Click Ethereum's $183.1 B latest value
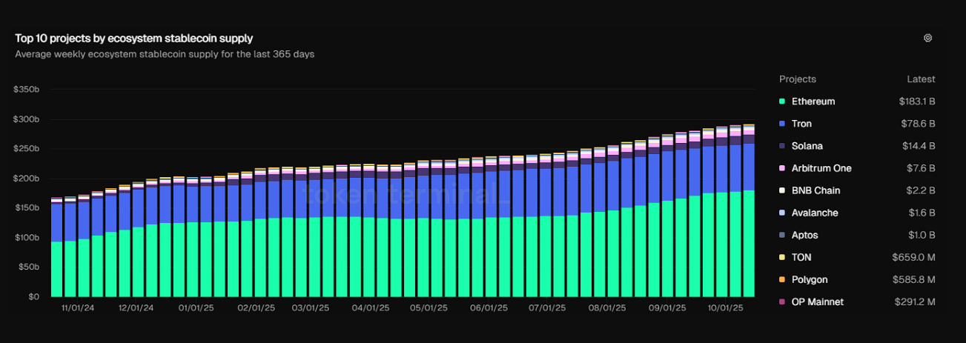The width and height of the screenshot is (966, 343). click(x=917, y=101)
